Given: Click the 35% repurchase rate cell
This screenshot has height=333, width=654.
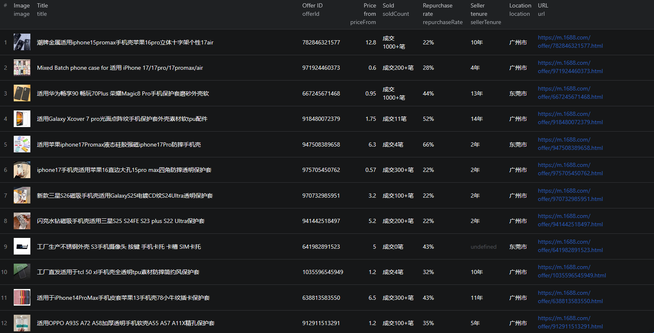Looking at the screenshot, I should tap(428, 323).
